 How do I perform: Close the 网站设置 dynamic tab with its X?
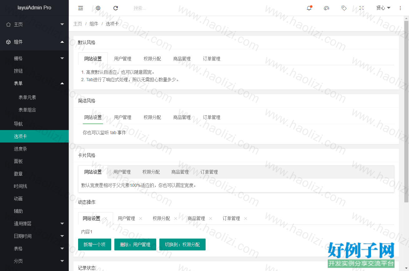point(106,219)
